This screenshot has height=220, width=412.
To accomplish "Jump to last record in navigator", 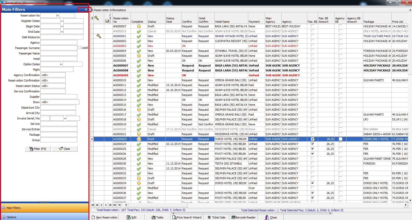I will pyautogui.click(x=115, y=205).
